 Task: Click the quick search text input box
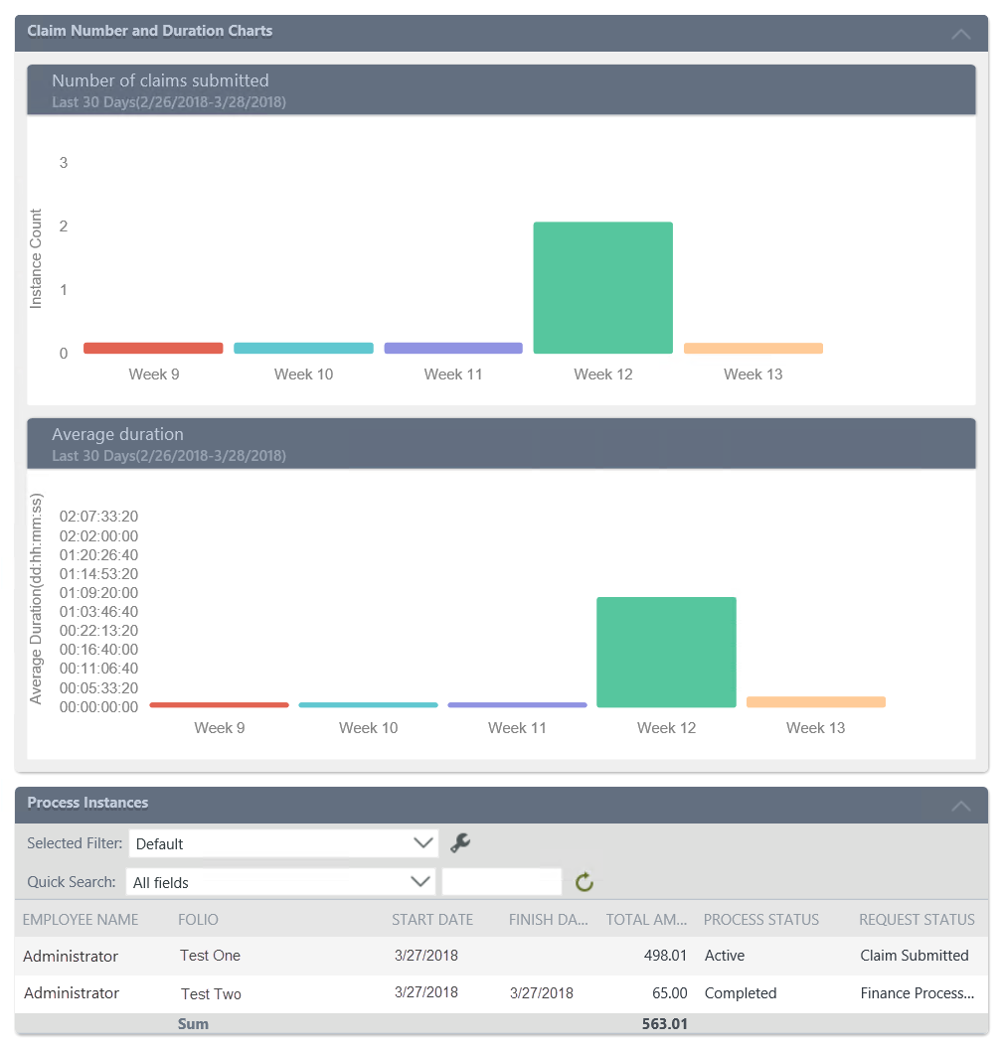pyautogui.click(x=501, y=881)
